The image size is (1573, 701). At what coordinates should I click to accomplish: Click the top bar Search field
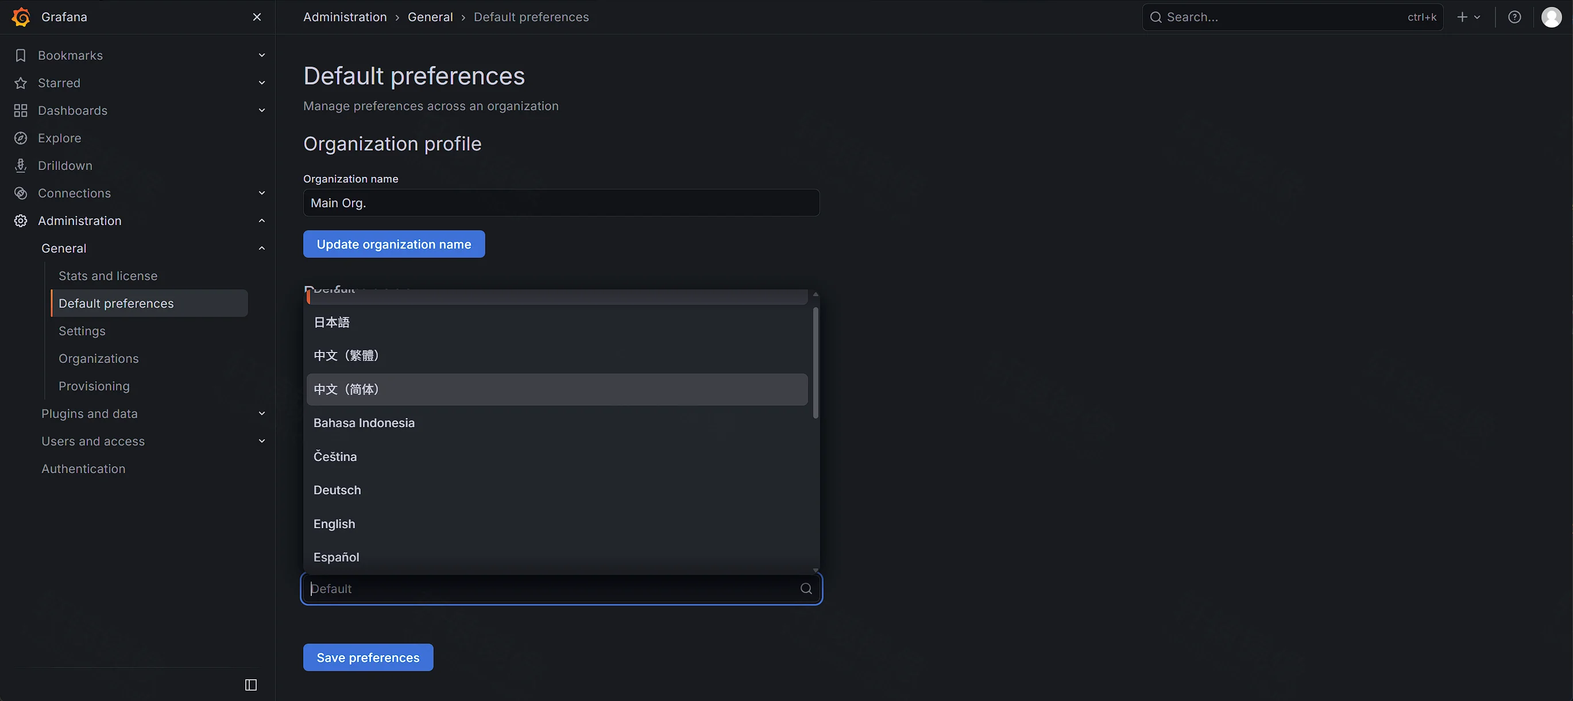(x=1292, y=17)
